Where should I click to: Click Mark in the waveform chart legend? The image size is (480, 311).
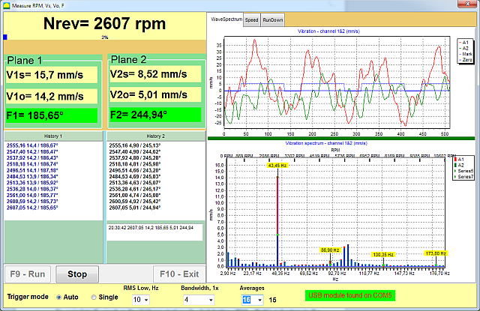pos(466,54)
